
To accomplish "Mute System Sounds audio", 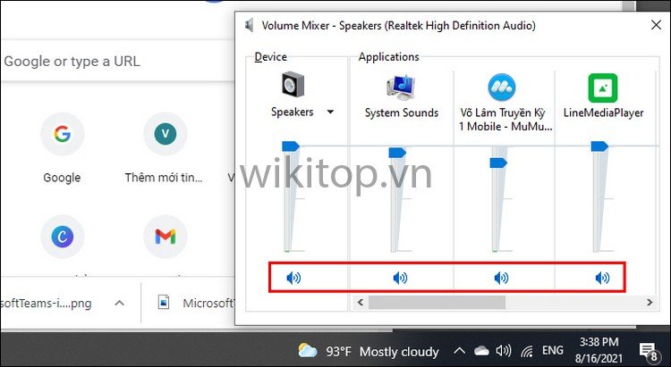I will coord(401,279).
